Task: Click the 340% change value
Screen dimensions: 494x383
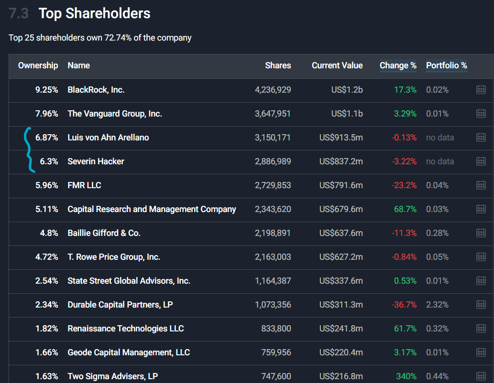Action: click(x=406, y=376)
